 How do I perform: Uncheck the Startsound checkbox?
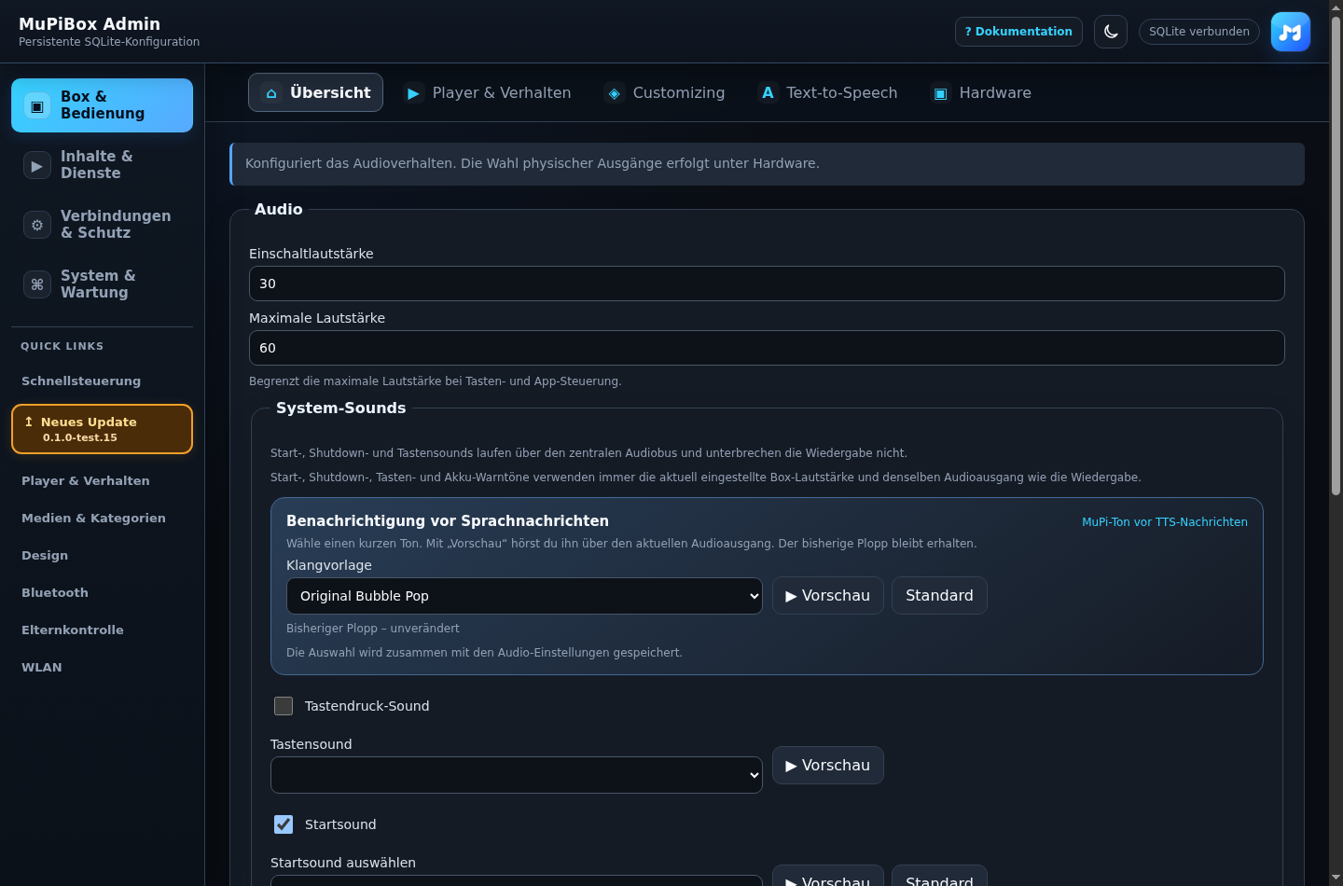(x=284, y=824)
